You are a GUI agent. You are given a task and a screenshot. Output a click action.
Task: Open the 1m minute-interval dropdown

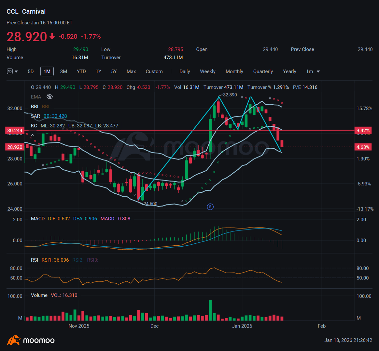tap(313, 71)
